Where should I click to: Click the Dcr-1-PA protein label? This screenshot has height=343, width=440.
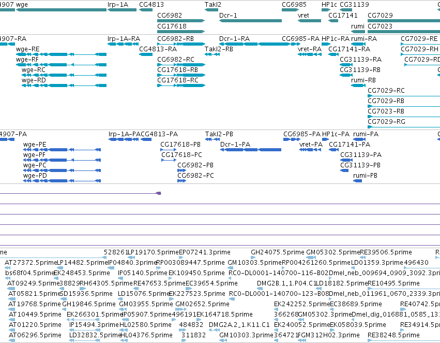235,145
